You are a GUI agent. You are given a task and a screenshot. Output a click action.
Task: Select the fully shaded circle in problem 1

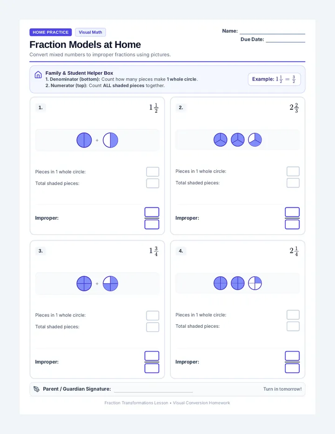(x=84, y=140)
